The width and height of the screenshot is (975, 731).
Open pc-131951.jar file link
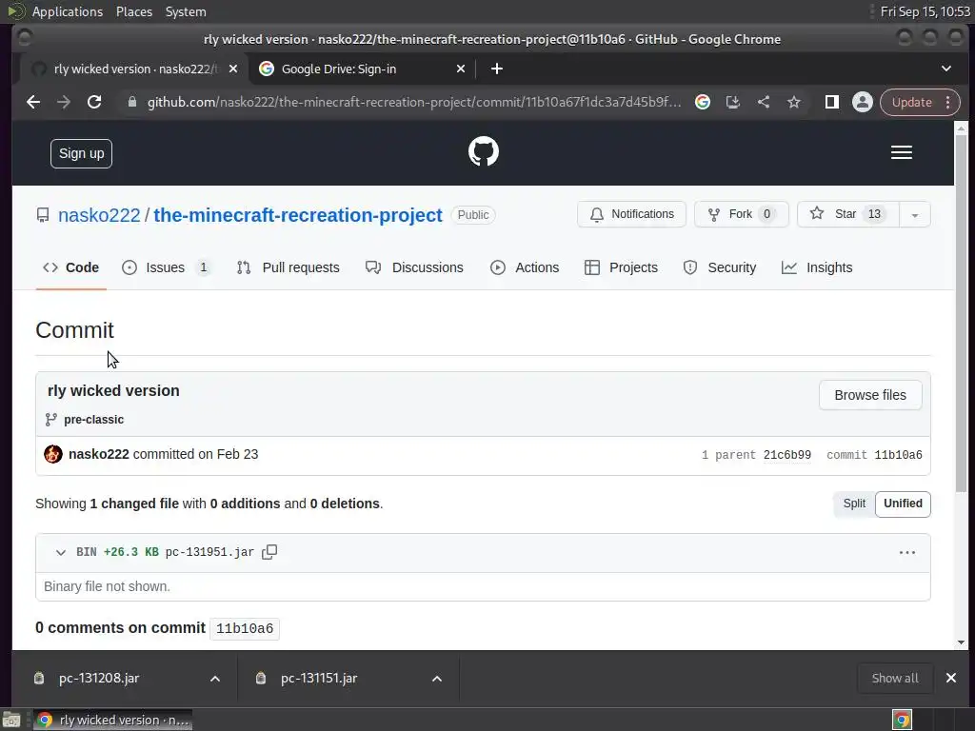(x=209, y=552)
